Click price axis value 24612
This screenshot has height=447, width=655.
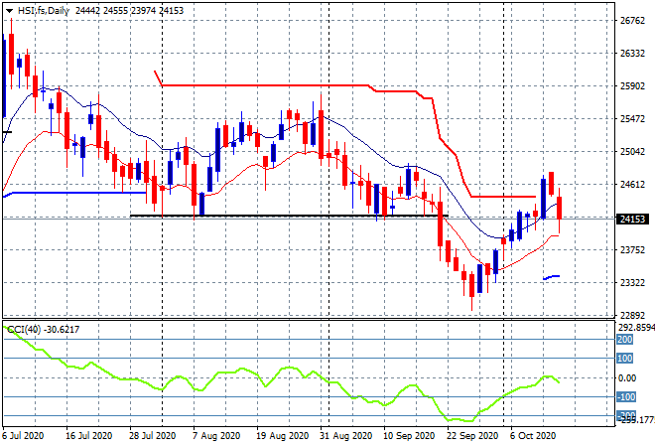(x=632, y=185)
